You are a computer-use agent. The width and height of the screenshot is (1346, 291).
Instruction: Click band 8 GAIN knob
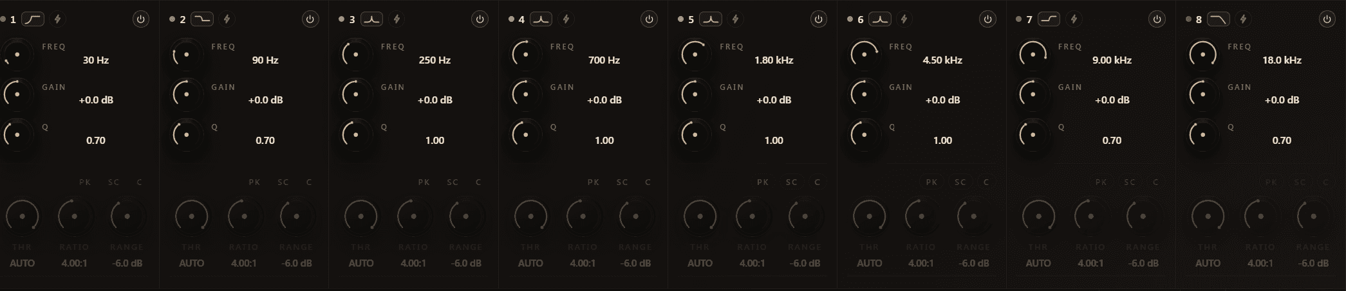point(1203,94)
